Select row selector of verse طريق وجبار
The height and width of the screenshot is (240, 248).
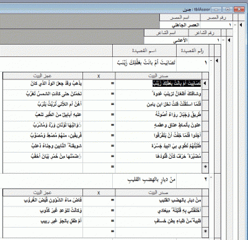[x=205, y=115]
